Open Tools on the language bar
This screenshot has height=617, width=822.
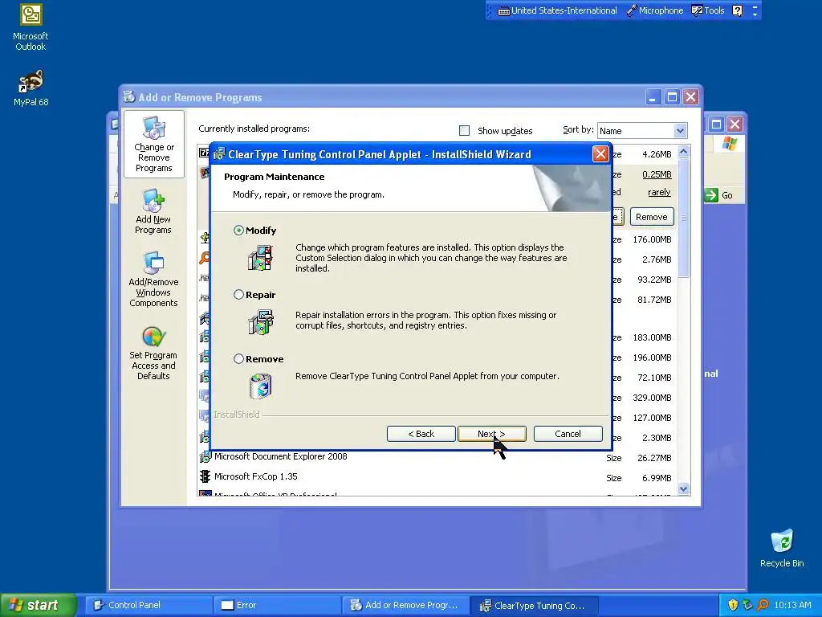coord(708,10)
